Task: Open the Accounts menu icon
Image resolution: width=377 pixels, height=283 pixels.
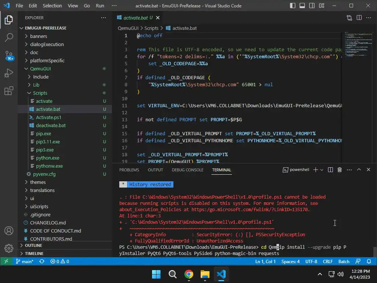Action: pyautogui.click(x=9, y=231)
